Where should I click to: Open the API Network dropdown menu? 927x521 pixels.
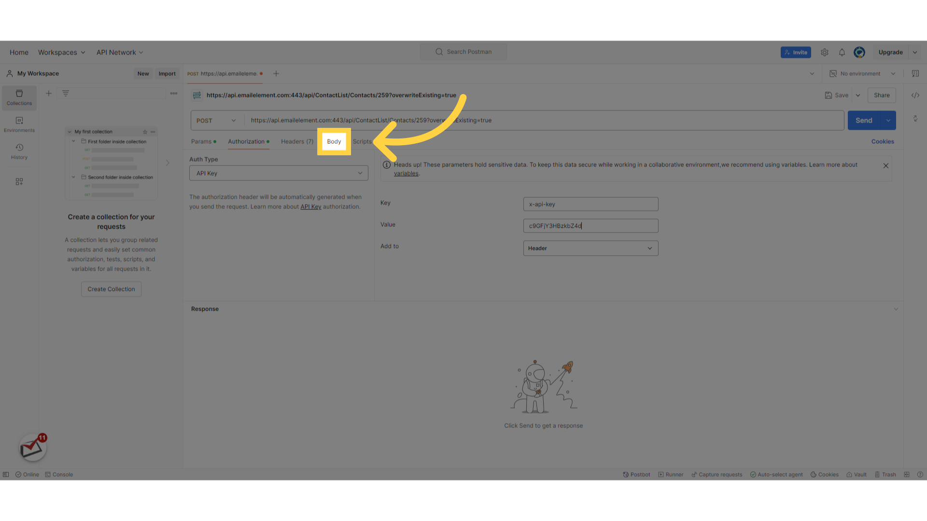120,53
